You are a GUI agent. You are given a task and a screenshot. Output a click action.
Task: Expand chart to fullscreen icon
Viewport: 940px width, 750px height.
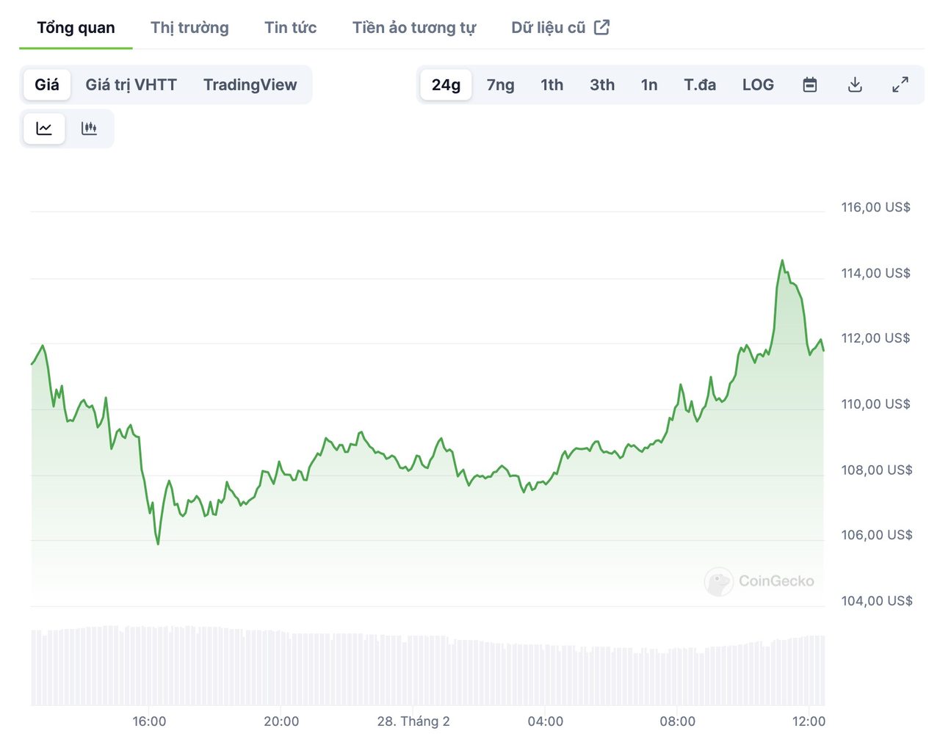(900, 85)
